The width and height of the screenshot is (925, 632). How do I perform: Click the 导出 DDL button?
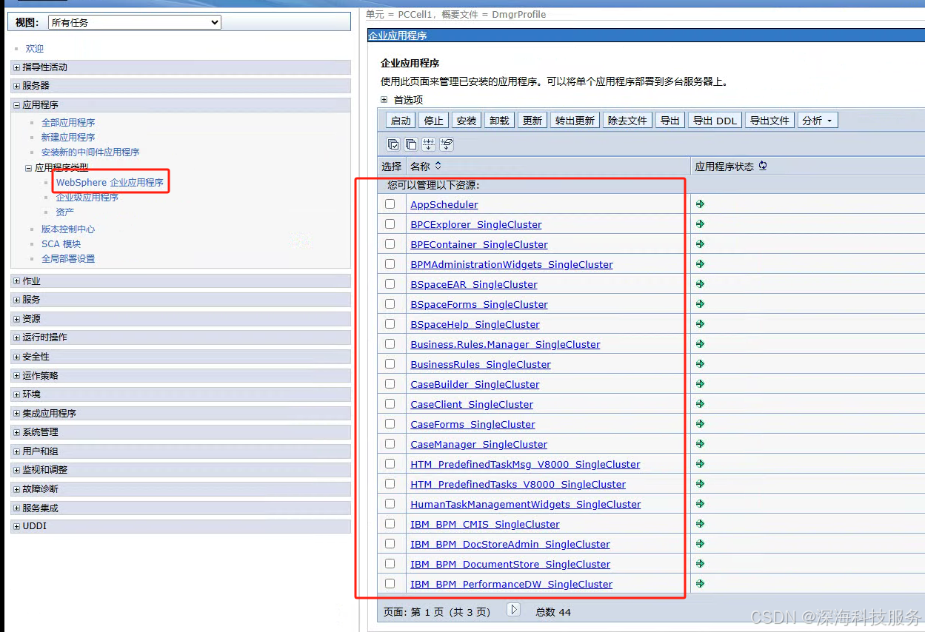tap(715, 121)
